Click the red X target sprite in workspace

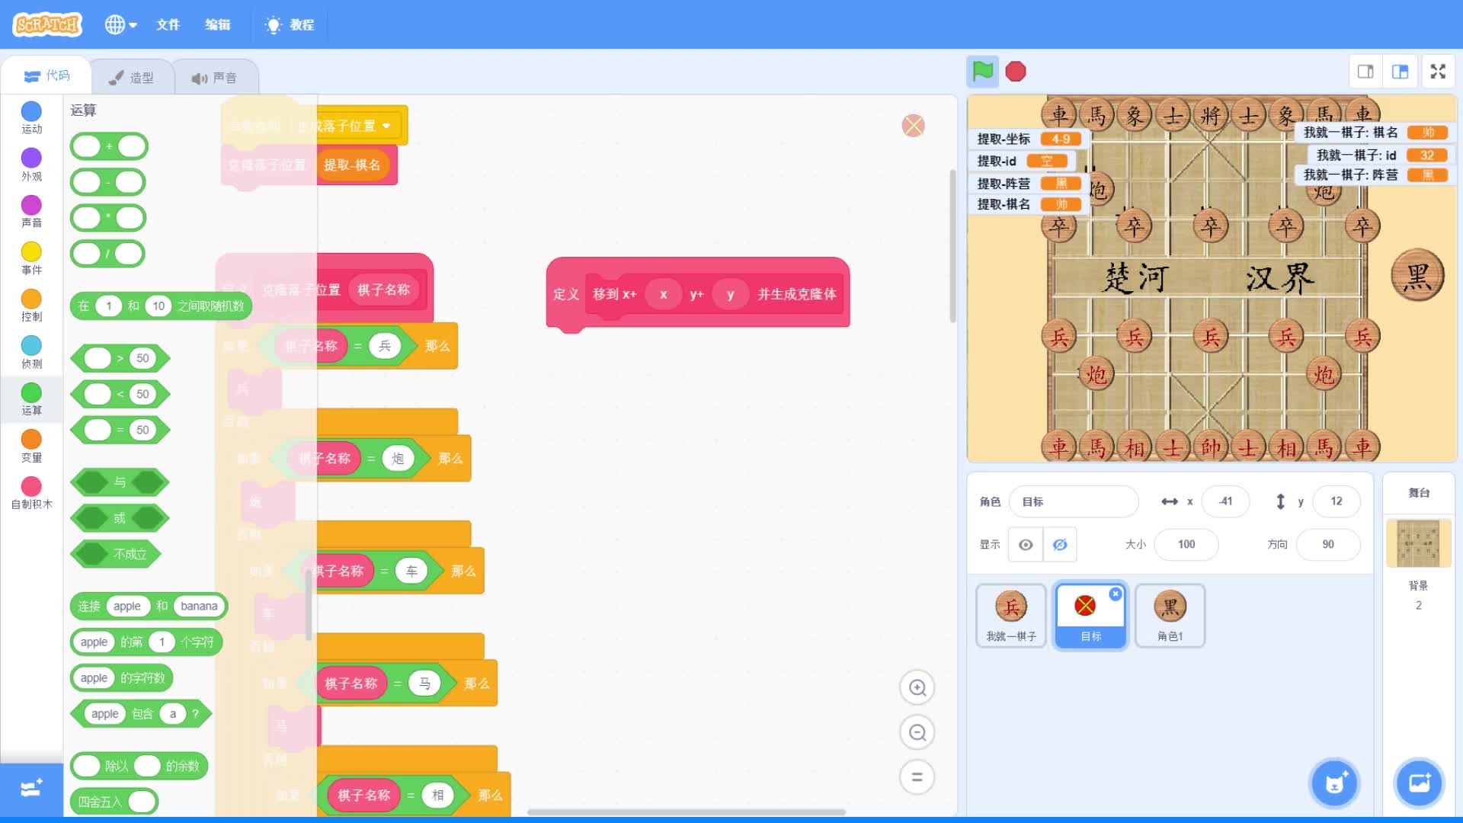[913, 126]
